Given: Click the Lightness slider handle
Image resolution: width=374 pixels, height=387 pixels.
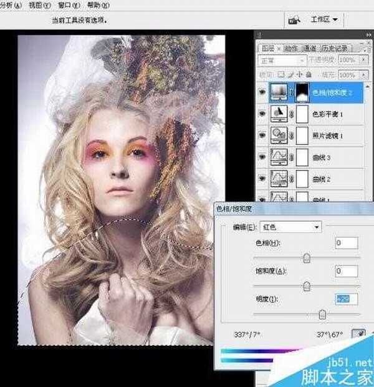Looking at the screenshot, I should tap(322, 314).
